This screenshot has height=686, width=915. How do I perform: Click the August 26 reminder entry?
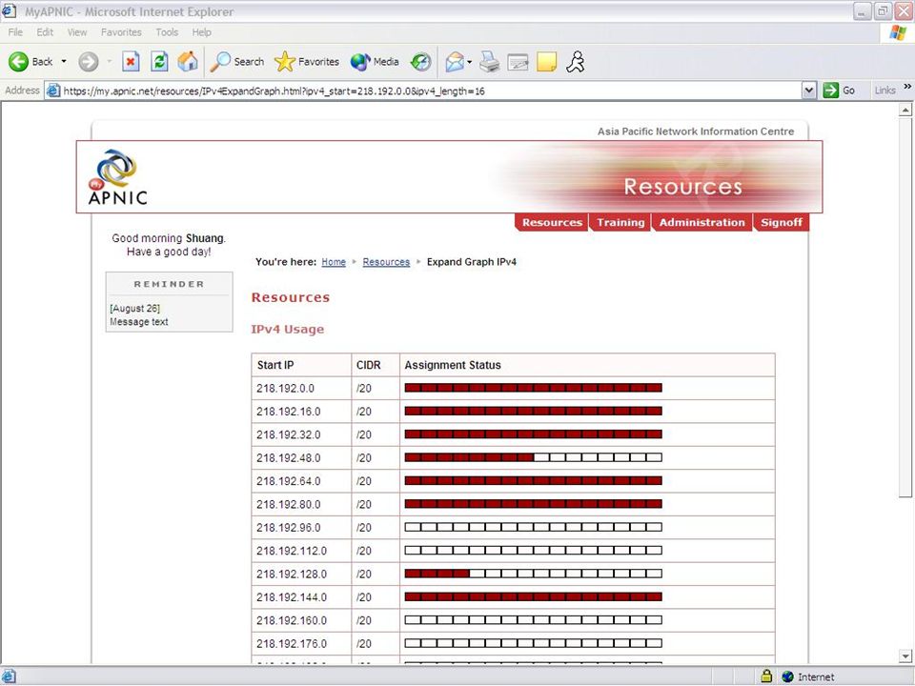click(x=134, y=309)
